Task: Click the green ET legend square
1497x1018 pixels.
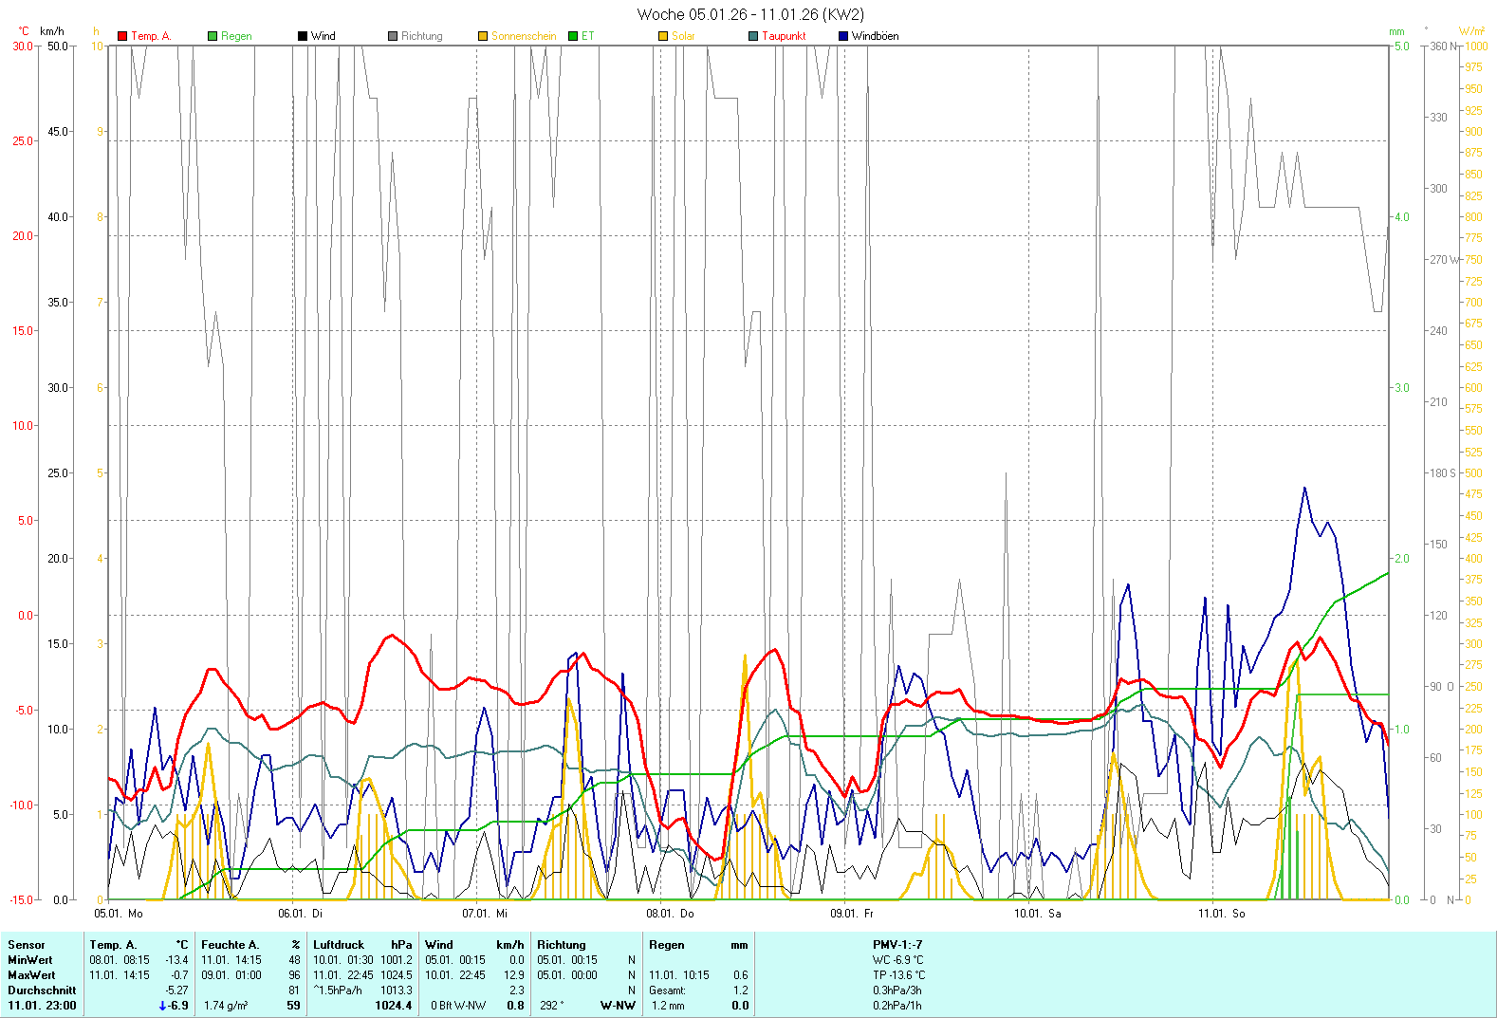Action: click(573, 36)
